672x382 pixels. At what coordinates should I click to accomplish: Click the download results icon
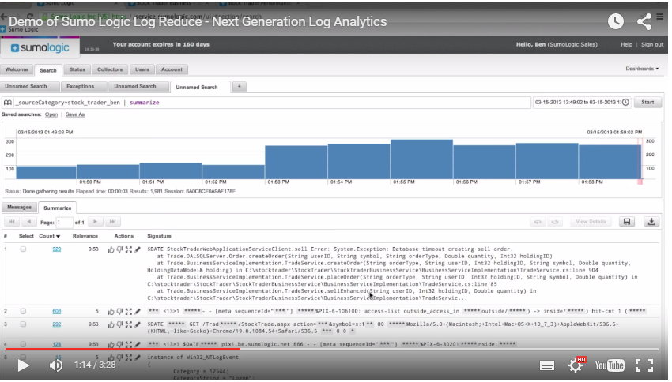[651, 222]
